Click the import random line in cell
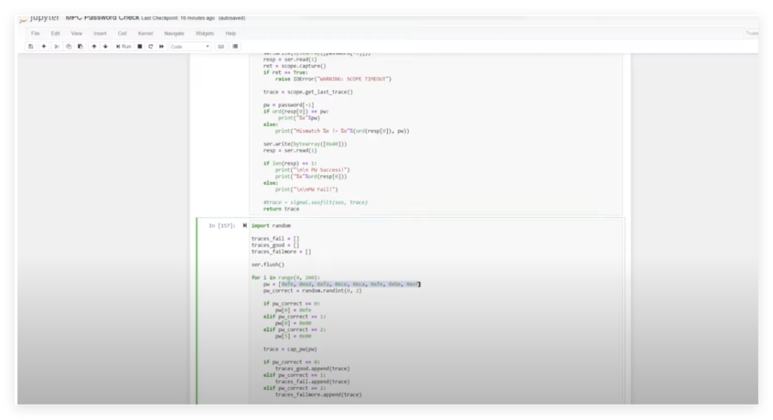 [x=271, y=225]
